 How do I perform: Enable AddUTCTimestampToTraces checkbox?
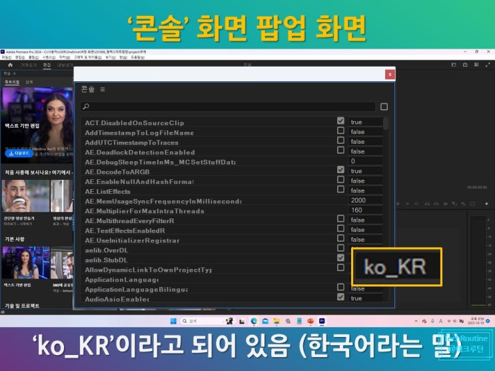pos(340,140)
